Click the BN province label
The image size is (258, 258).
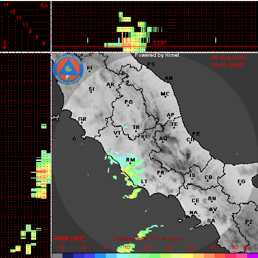(x=212, y=199)
